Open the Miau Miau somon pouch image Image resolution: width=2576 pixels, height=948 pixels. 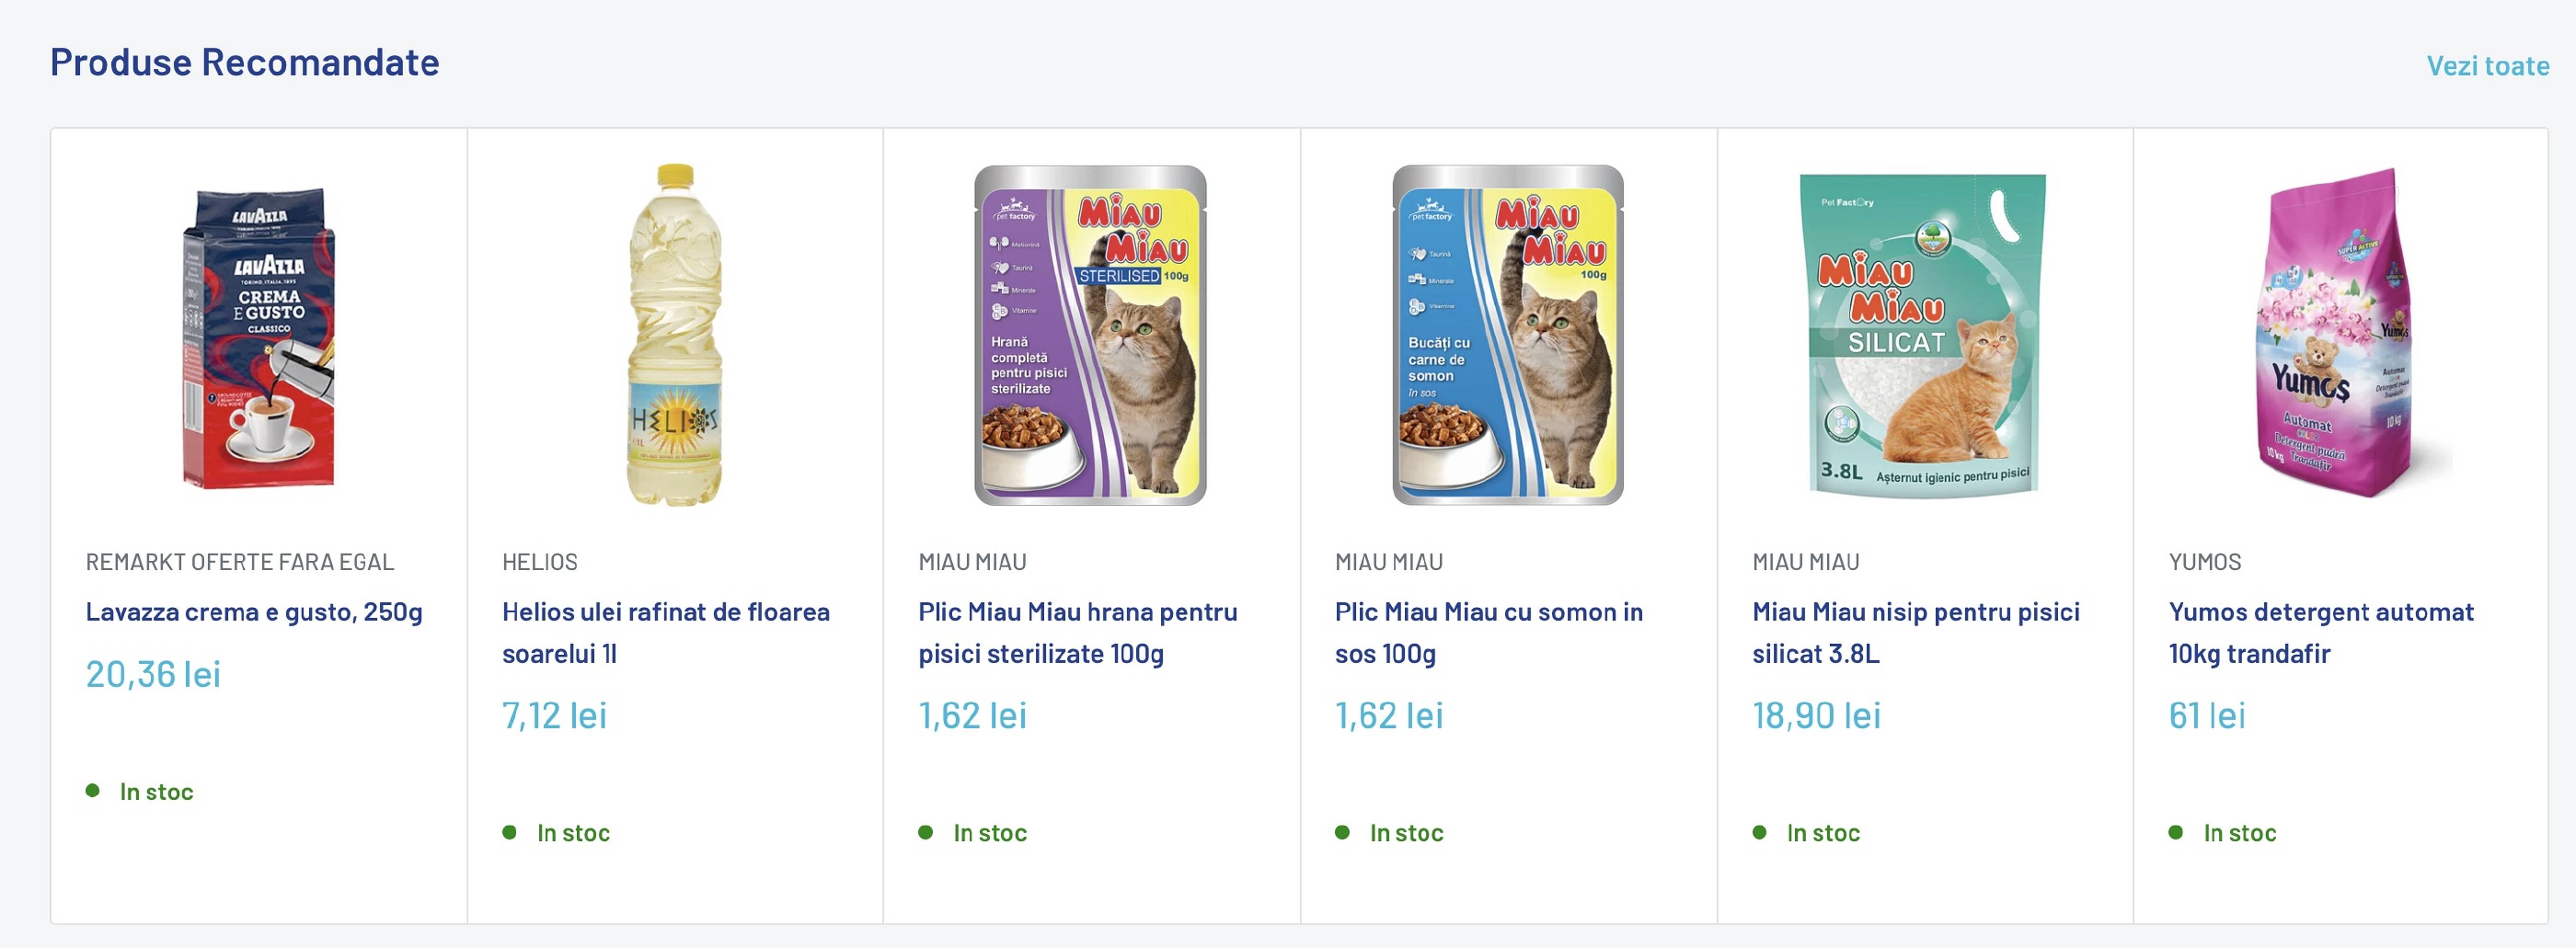click(x=1507, y=335)
